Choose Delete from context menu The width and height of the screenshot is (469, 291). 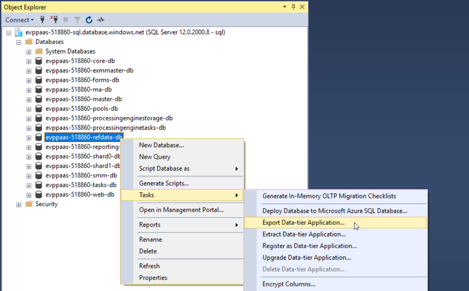coord(182,251)
